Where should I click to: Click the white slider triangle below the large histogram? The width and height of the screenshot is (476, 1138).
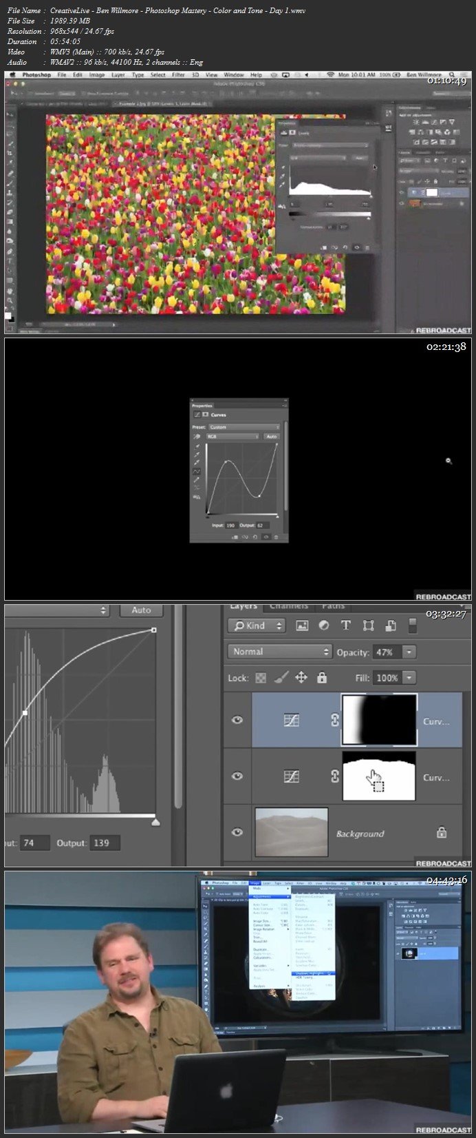pos(155,822)
